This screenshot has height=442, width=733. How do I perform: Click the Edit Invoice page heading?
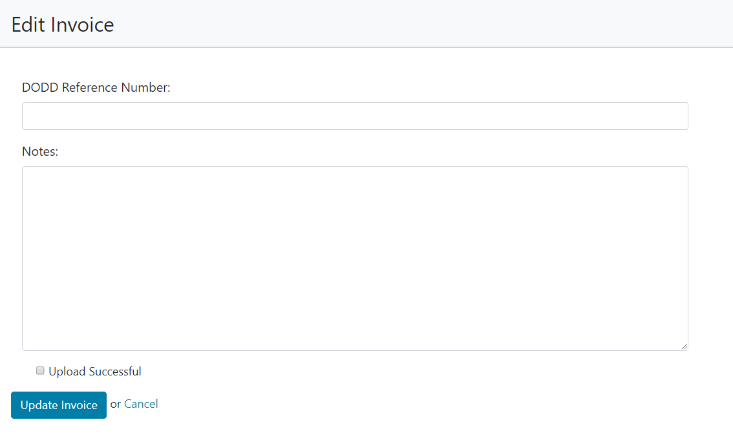pos(63,25)
